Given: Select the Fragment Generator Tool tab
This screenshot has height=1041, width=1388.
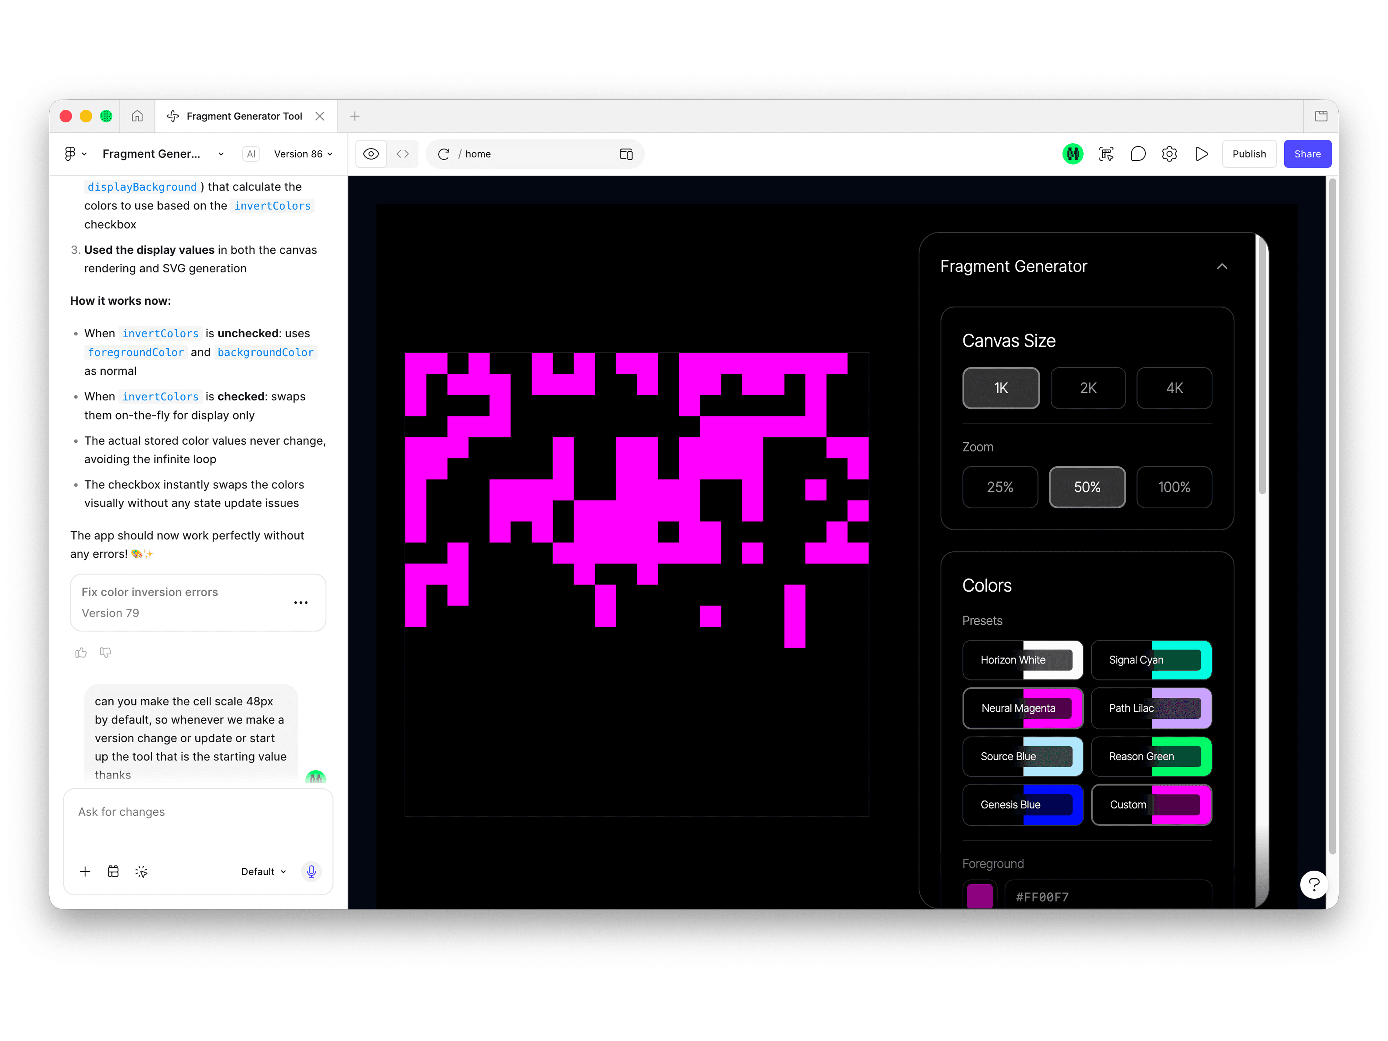Looking at the screenshot, I should (x=244, y=116).
